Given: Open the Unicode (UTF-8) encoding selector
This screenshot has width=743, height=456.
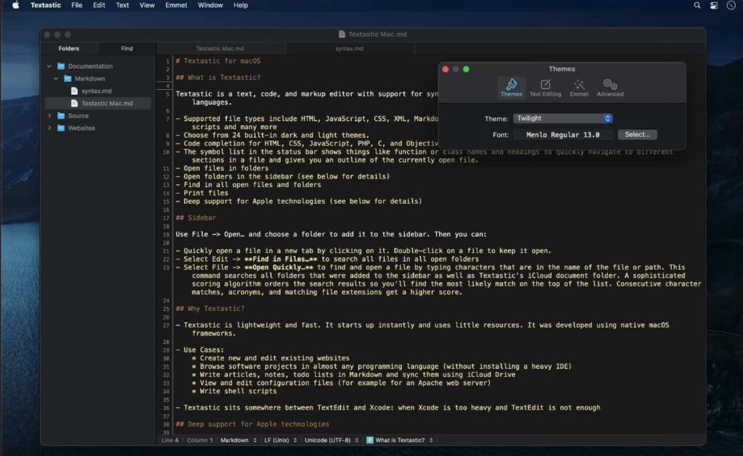Looking at the screenshot, I should tap(331, 439).
